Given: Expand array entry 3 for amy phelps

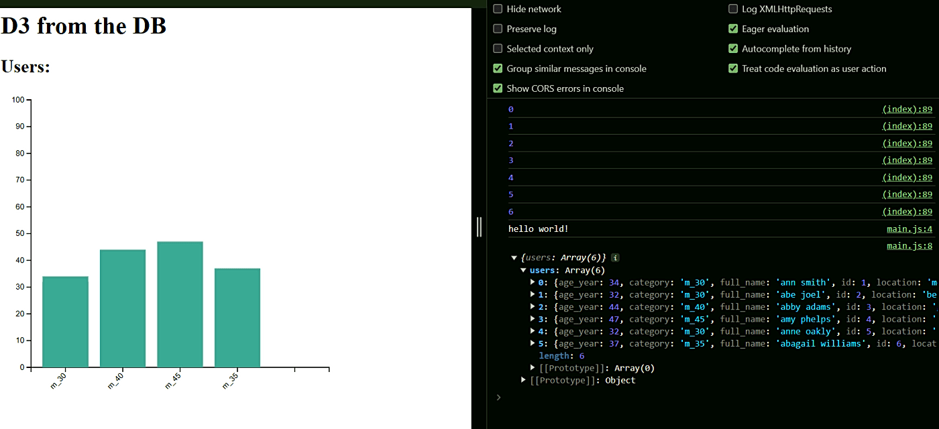Looking at the screenshot, I should tap(533, 319).
